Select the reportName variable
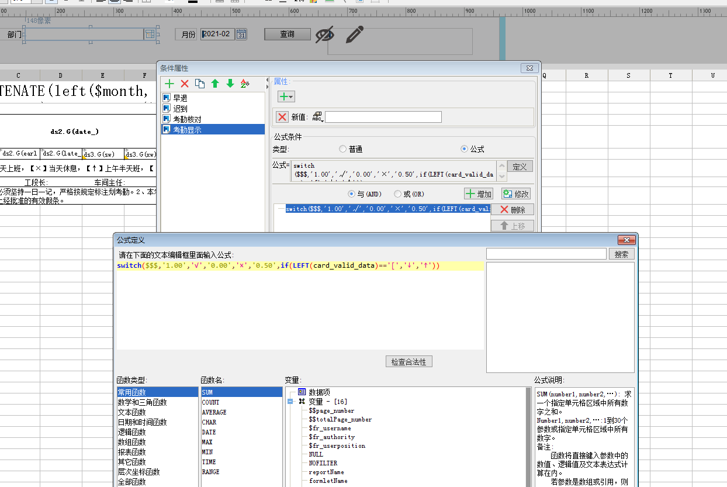Viewport: 727px width, 487px height. tap(326, 472)
